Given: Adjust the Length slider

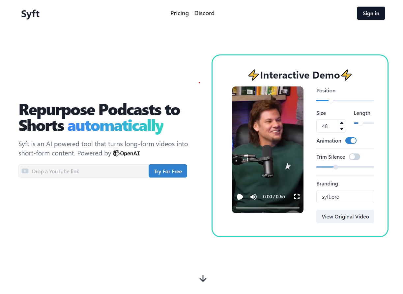Looking at the screenshot, I should pyautogui.click(x=364, y=123).
